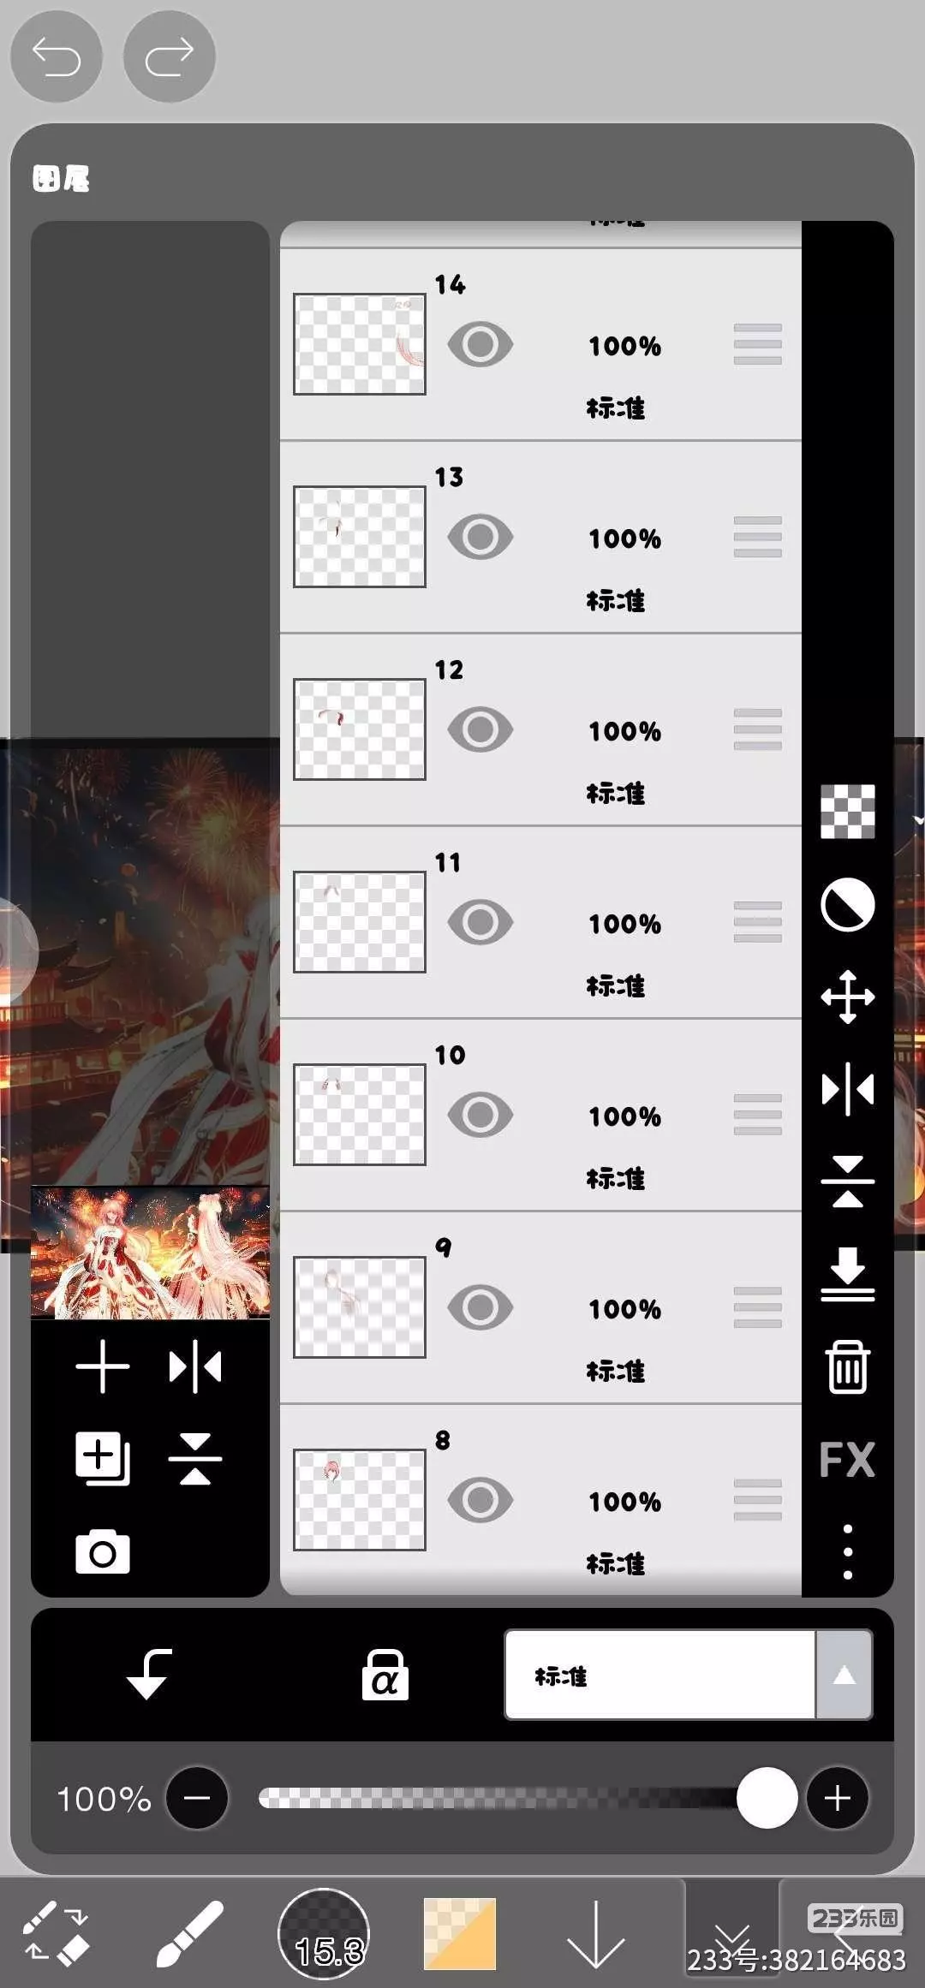Click the minus button to decrease opacity
This screenshot has height=1988, width=925.
click(x=197, y=1798)
